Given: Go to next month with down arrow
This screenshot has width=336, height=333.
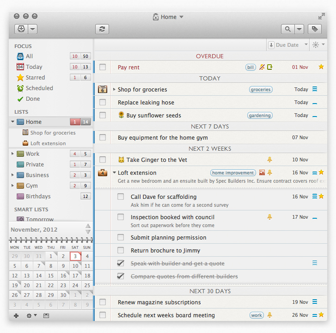Looking at the screenshot, I should [x=88, y=232].
